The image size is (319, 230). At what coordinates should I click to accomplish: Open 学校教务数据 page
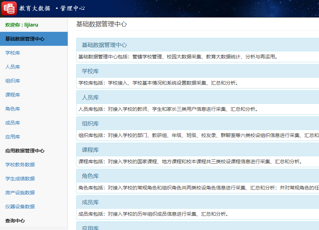click(x=16, y=165)
